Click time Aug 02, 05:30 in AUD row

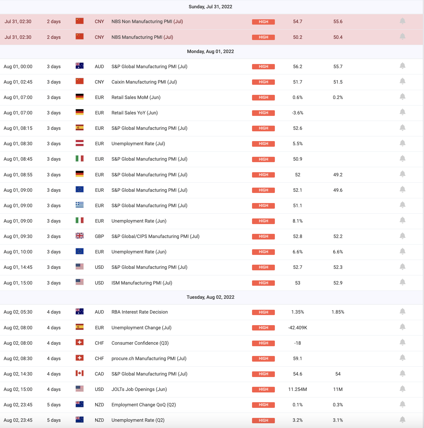18,312
